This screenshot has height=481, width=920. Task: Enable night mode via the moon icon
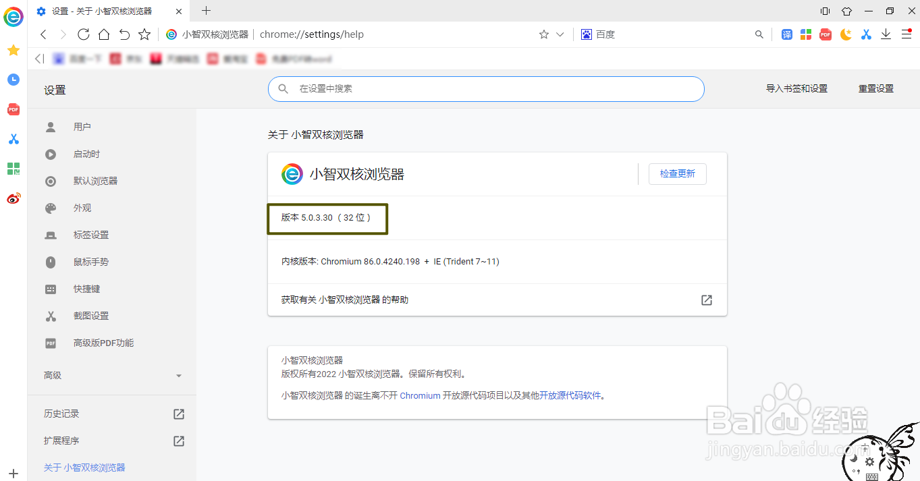(x=846, y=34)
